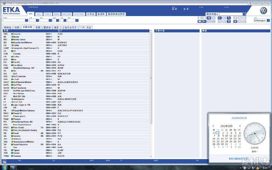Screen dimensions: 272x170
Task: Select the Passat CC model row
Action: [76, 113]
